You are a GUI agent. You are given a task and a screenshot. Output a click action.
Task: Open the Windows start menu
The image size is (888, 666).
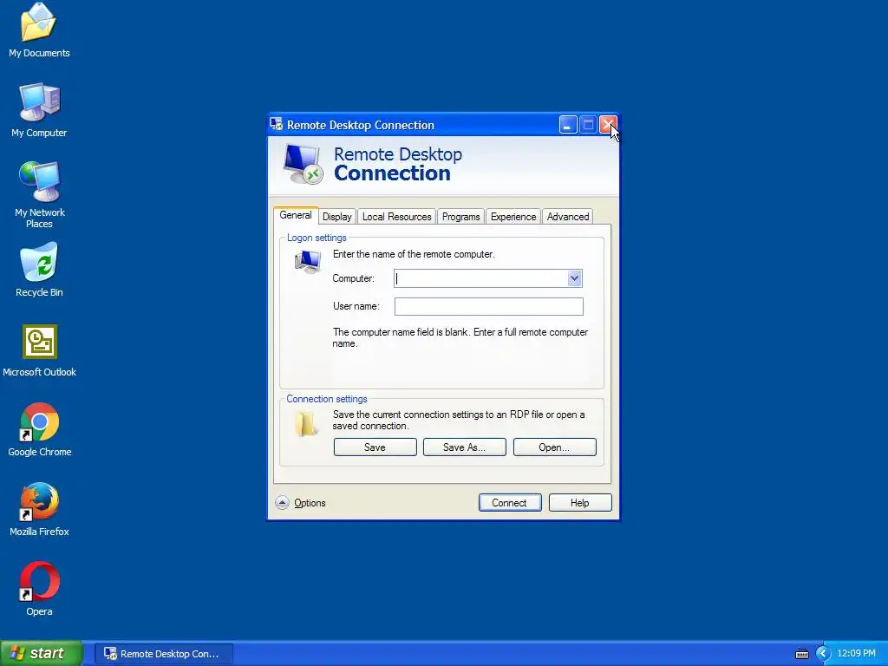(x=41, y=653)
